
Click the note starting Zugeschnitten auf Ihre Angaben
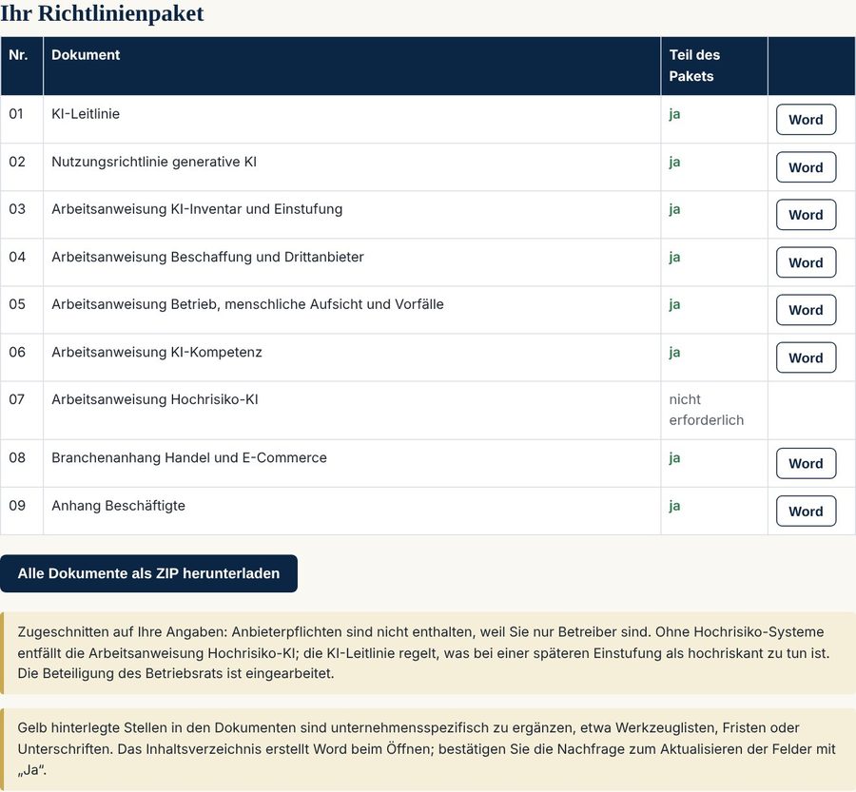click(x=428, y=653)
